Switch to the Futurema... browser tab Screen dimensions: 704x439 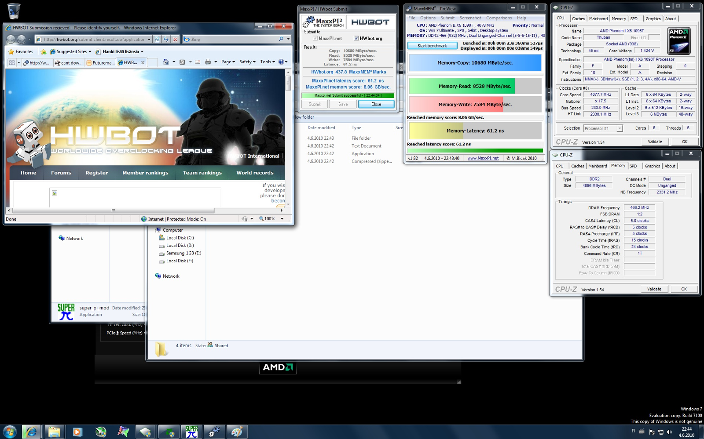tap(100, 63)
